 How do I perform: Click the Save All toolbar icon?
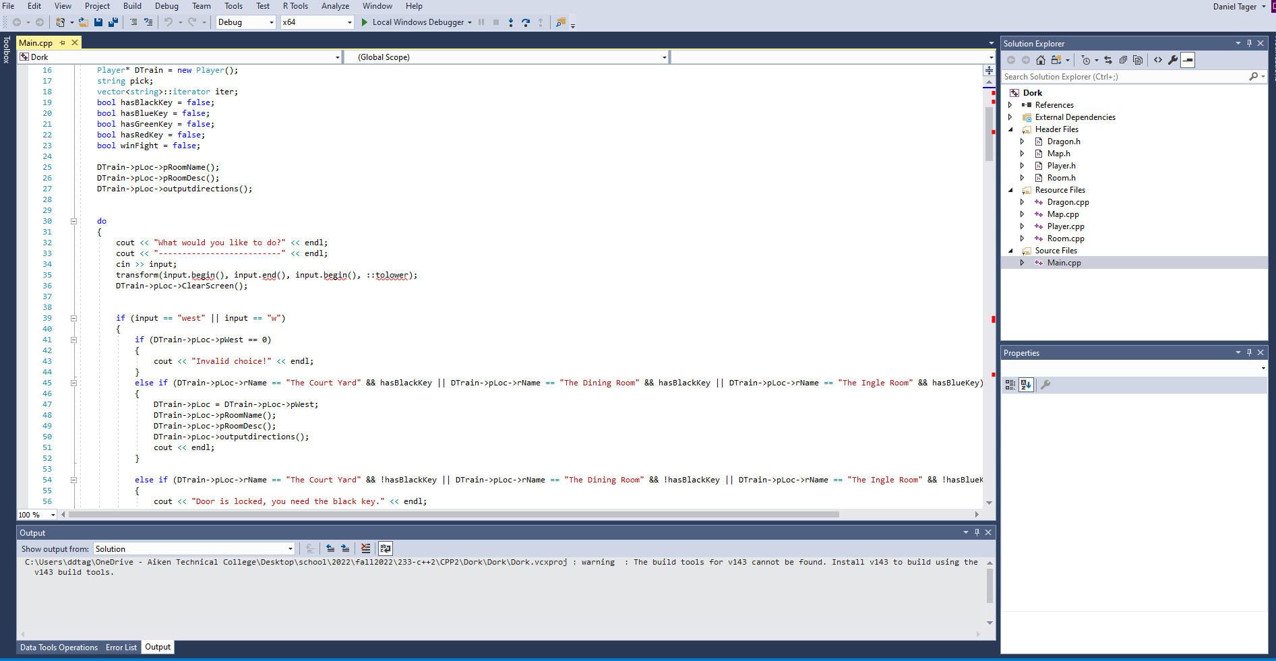[113, 22]
